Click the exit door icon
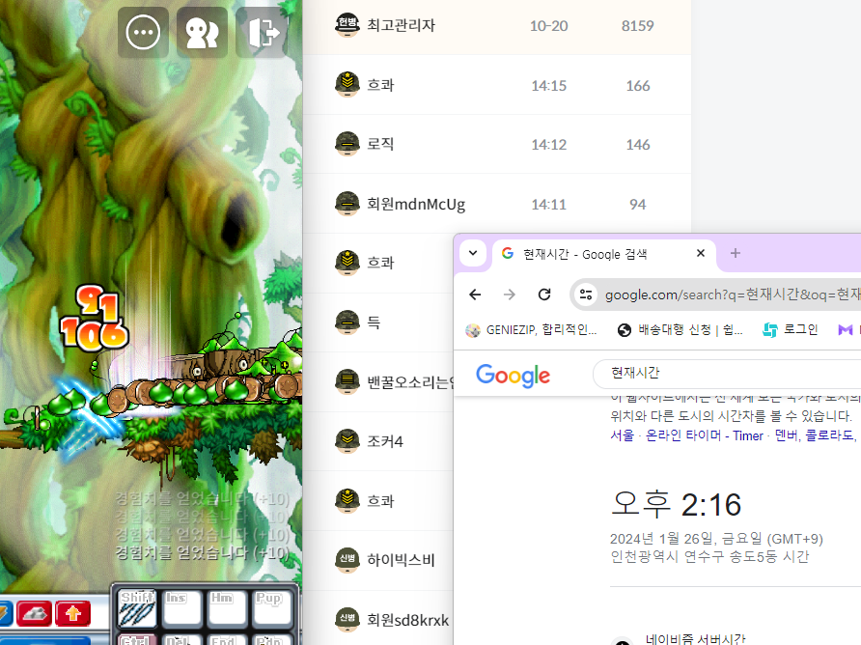This screenshot has width=861, height=645. (x=262, y=32)
